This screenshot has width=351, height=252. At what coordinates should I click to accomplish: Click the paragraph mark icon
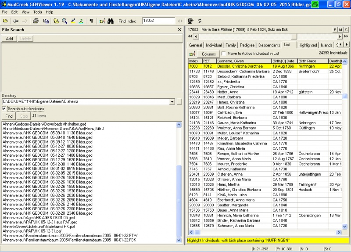point(91,21)
